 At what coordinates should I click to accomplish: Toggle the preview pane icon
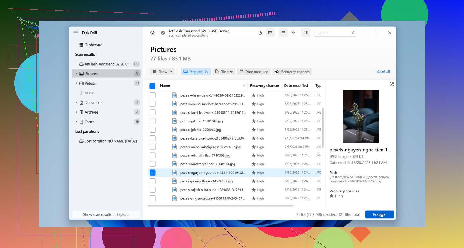pyautogui.click(x=306, y=33)
